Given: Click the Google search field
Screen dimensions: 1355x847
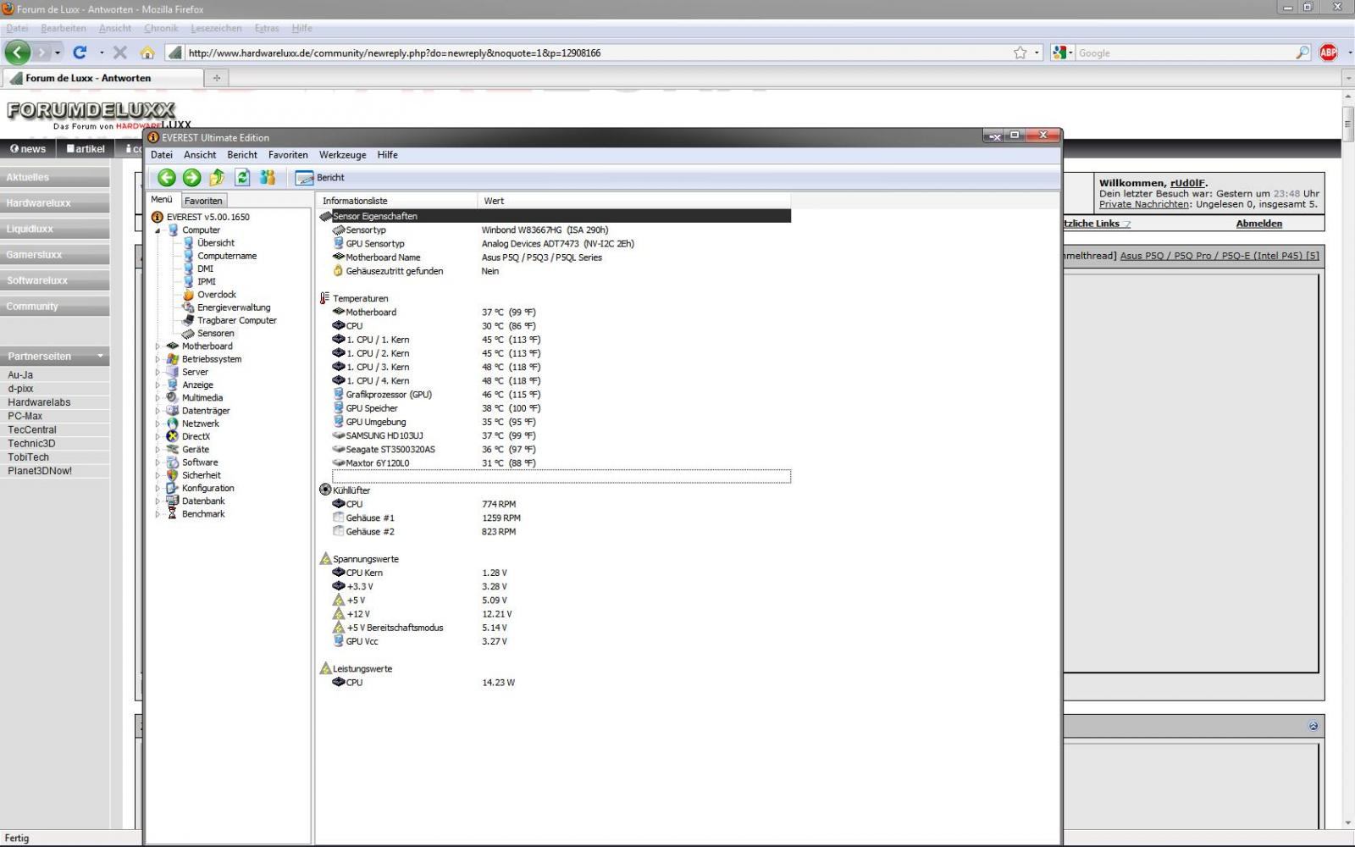Looking at the screenshot, I should point(1184,53).
